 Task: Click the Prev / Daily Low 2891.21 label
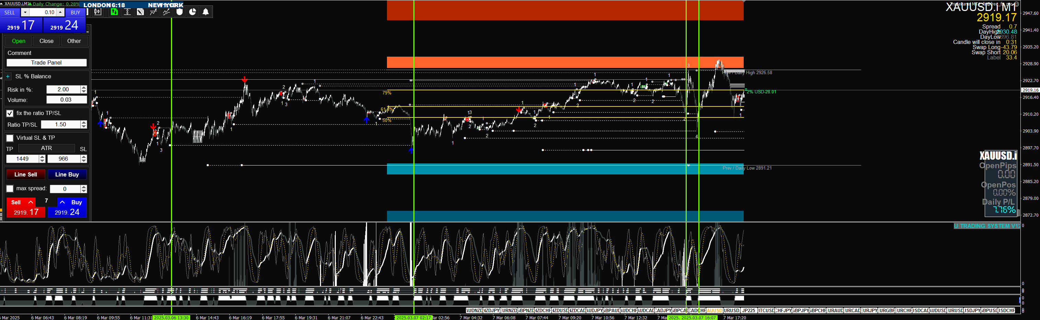point(747,168)
